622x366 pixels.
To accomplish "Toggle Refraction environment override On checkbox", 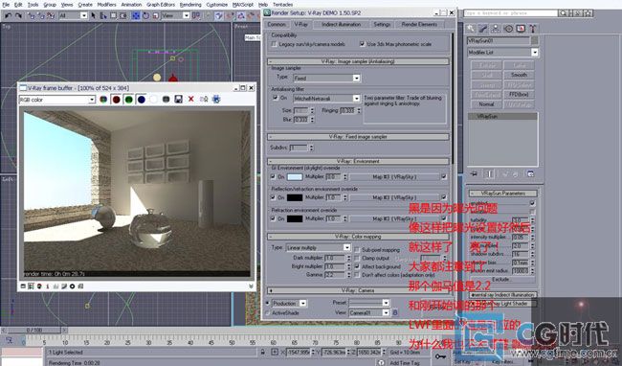I will click(273, 218).
